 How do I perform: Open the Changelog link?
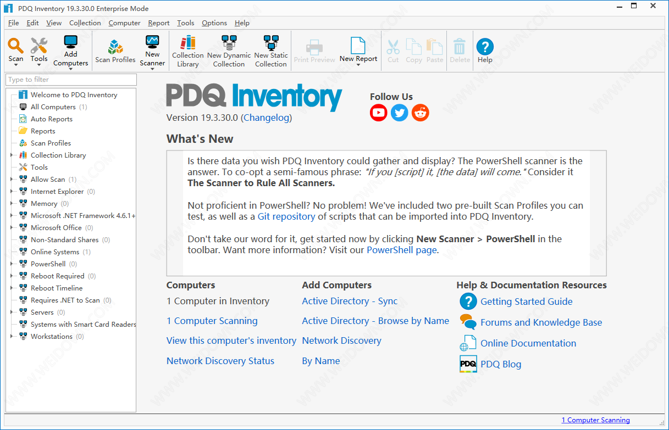(x=267, y=118)
